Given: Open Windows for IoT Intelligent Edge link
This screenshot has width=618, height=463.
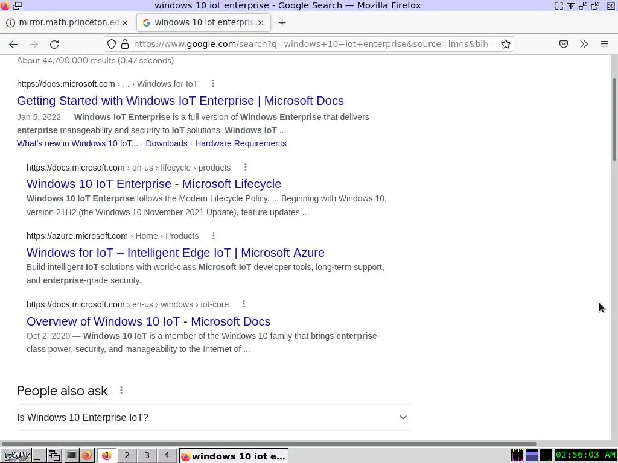Looking at the screenshot, I should 176,253.
